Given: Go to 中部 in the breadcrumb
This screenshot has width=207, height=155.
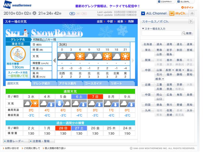Looking at the screenshot, I should (110, 21).
